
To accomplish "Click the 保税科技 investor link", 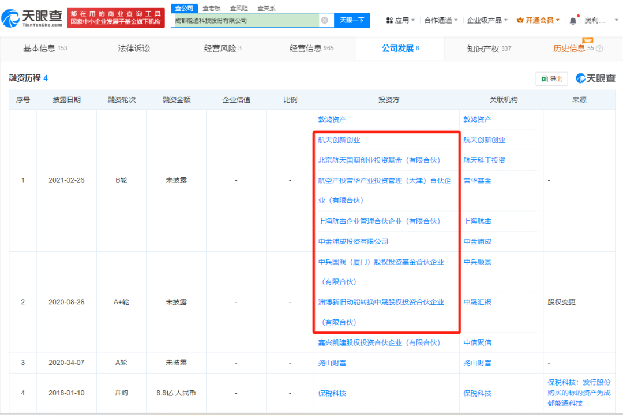I will [332, 393].
